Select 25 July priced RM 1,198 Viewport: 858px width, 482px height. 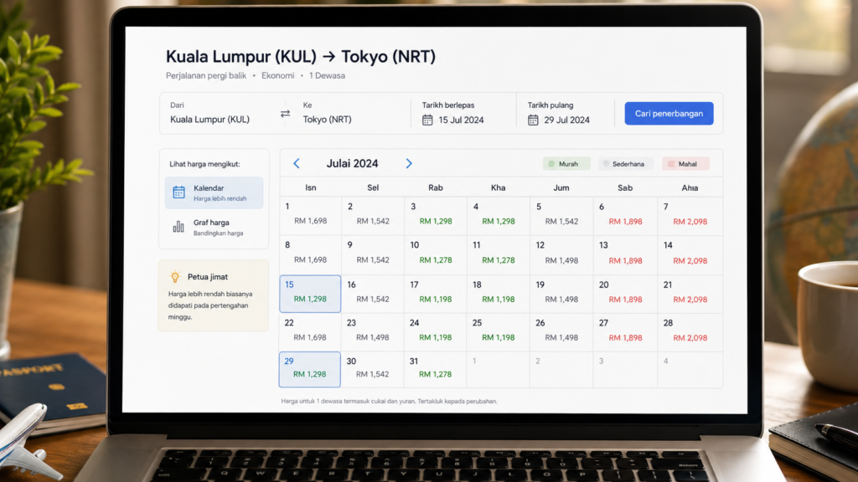499,332
